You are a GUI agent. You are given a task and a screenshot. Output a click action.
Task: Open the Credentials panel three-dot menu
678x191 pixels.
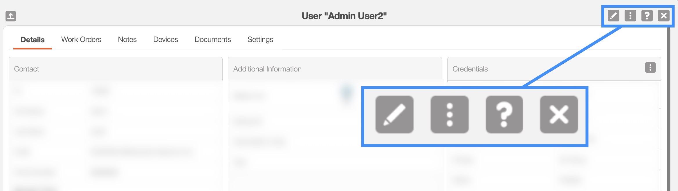click(x=650, y=67)
